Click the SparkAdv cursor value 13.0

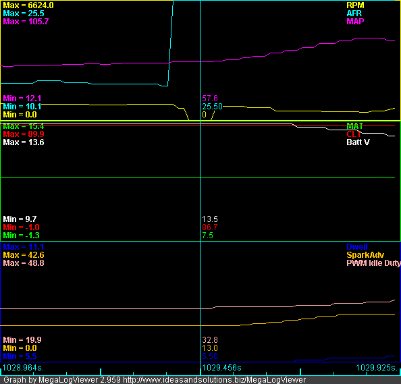click(210, 348)
